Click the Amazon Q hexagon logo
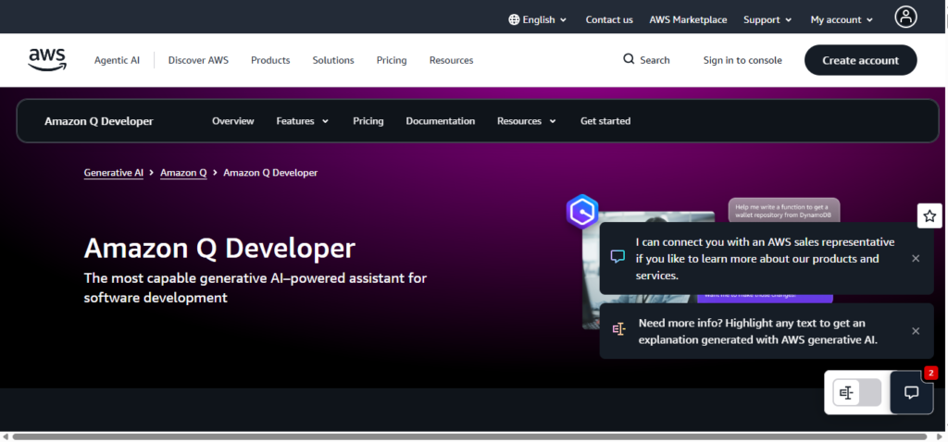948x442 pixels. click(x=582, y=212)
